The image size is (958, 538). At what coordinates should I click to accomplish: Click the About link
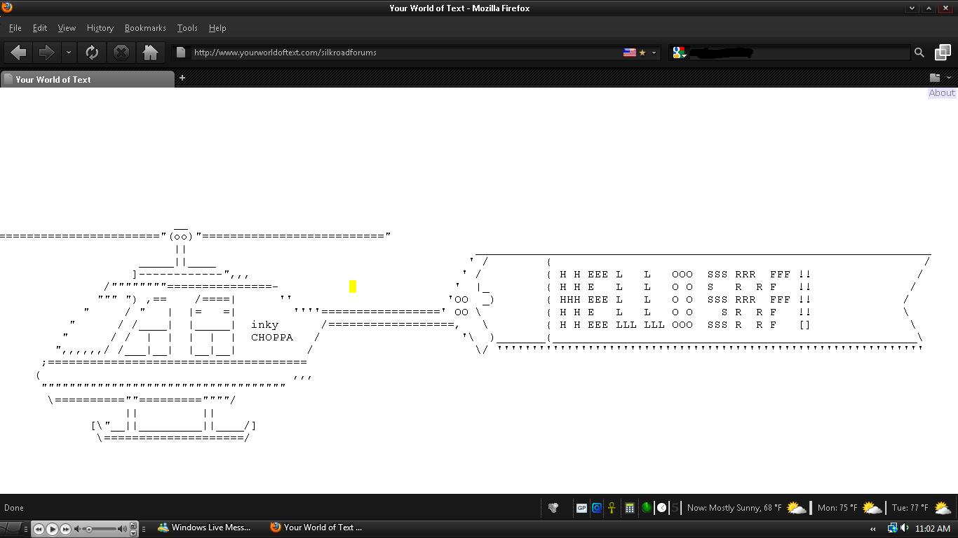pos(941,92)
